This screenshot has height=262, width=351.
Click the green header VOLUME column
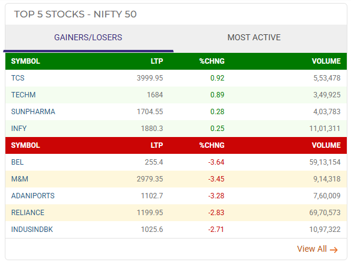[326, 61]
